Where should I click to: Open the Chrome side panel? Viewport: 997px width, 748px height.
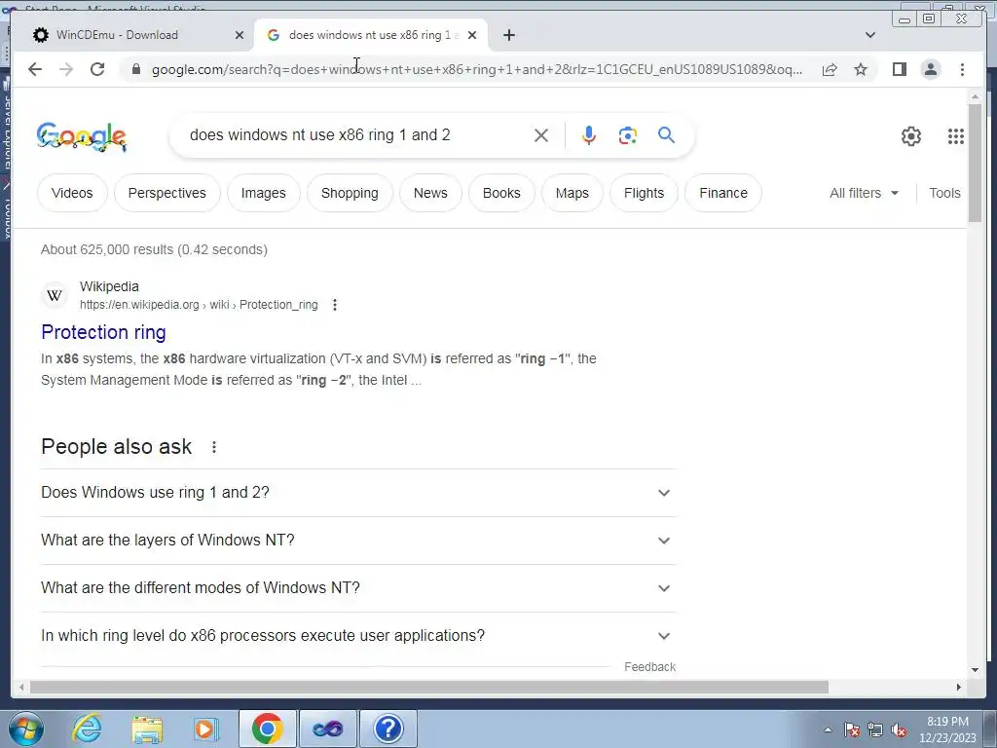899,69
